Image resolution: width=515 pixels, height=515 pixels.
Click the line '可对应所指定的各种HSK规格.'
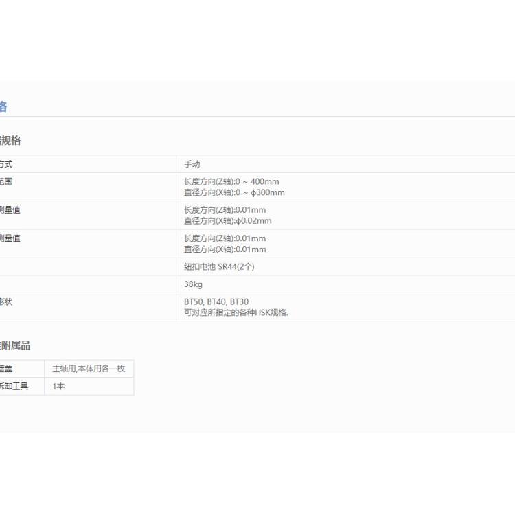click(236, 312)
